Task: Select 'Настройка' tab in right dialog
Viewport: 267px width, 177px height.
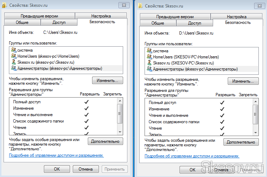Action: [x=236, y=16]
